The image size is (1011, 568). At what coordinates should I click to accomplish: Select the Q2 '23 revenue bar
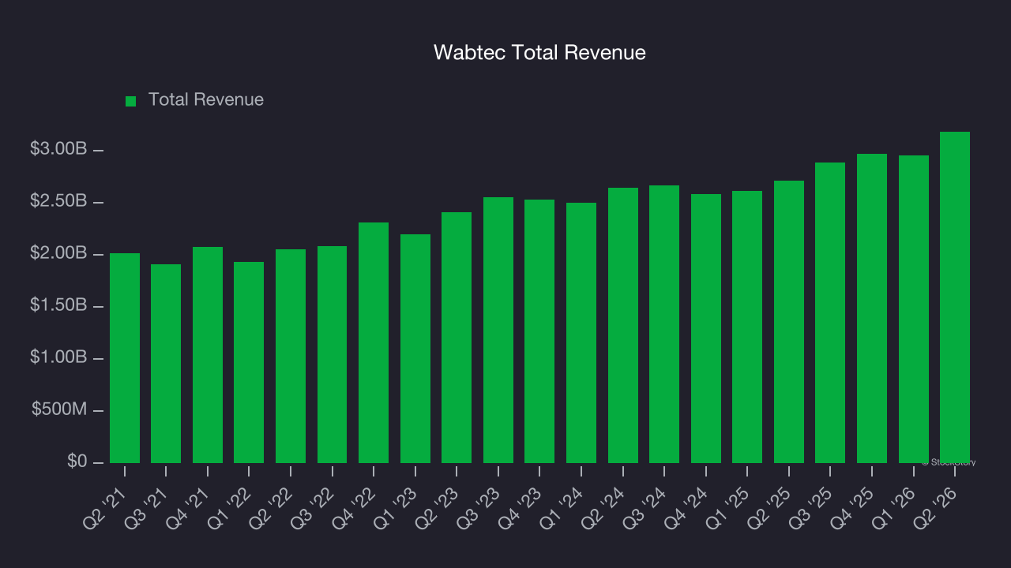[457, 338]
